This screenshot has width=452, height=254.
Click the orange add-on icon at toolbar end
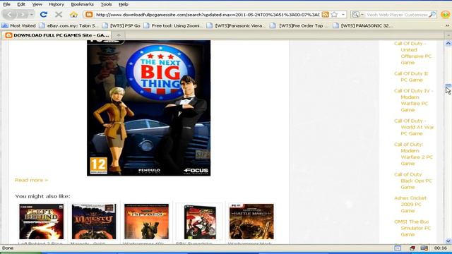445,14
